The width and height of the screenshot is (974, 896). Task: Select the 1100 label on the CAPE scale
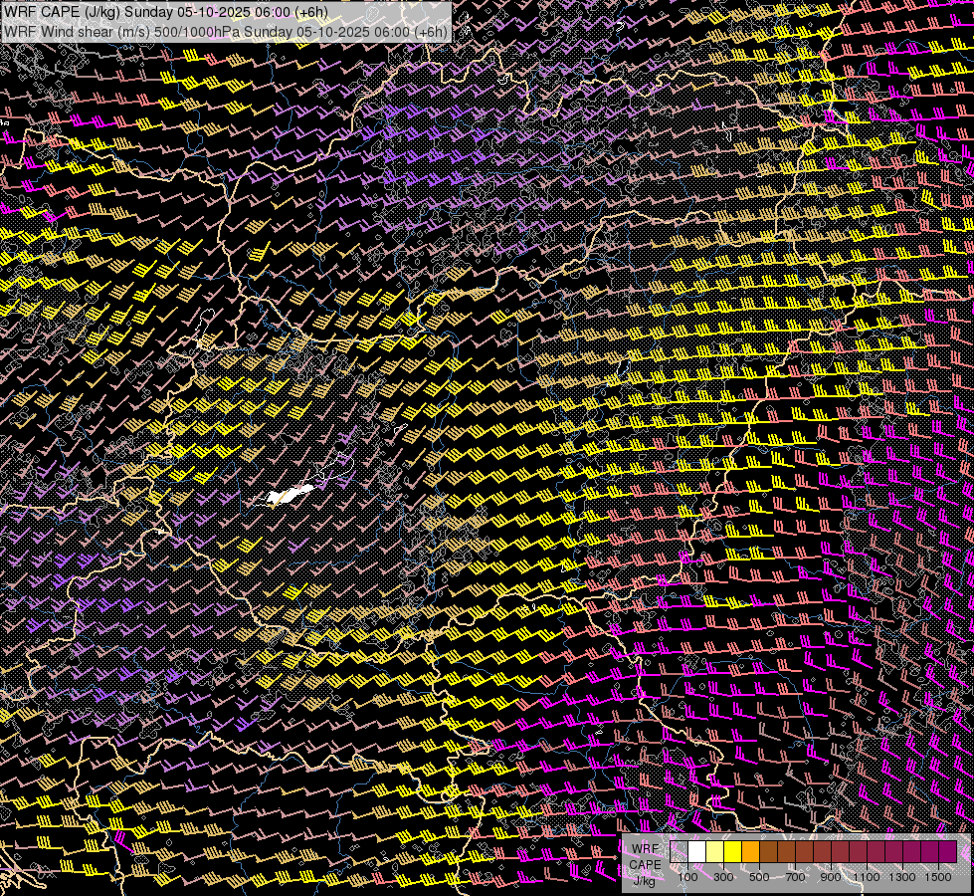(867, 877)
